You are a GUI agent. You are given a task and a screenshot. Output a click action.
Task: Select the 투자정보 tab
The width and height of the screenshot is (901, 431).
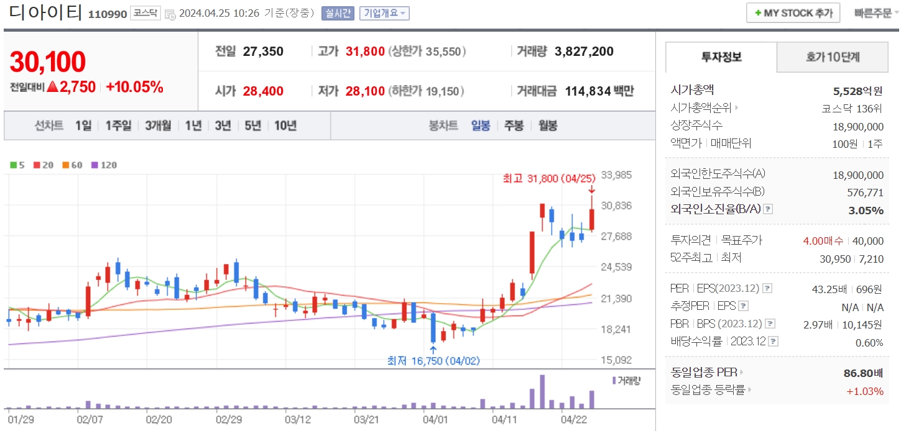(x=721, y=57)
